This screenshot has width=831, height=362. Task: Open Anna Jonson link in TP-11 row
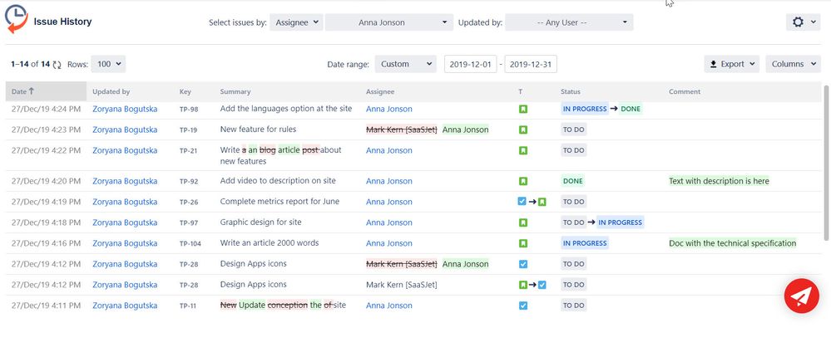tap(389, 306)
